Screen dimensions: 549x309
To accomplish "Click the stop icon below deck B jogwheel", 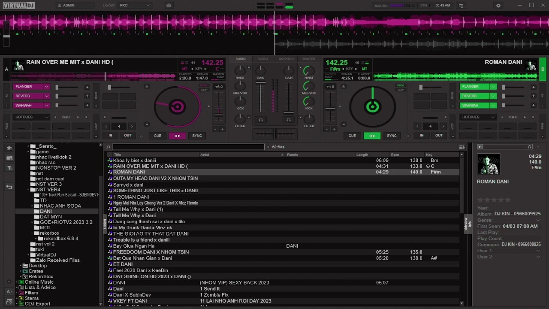I will (x=343, y=125).
